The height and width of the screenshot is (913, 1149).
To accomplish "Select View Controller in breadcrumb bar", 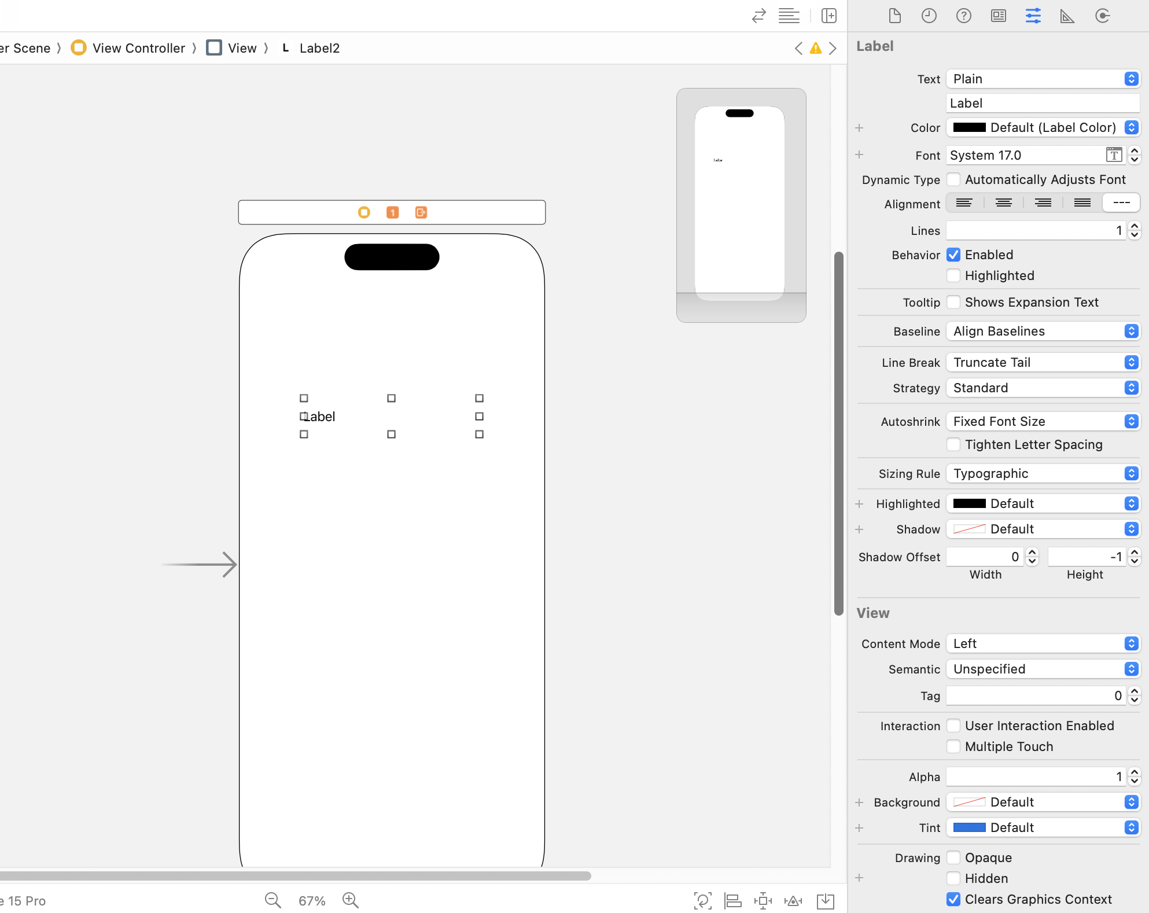I will pyautogui.click(x=138, y=48).
